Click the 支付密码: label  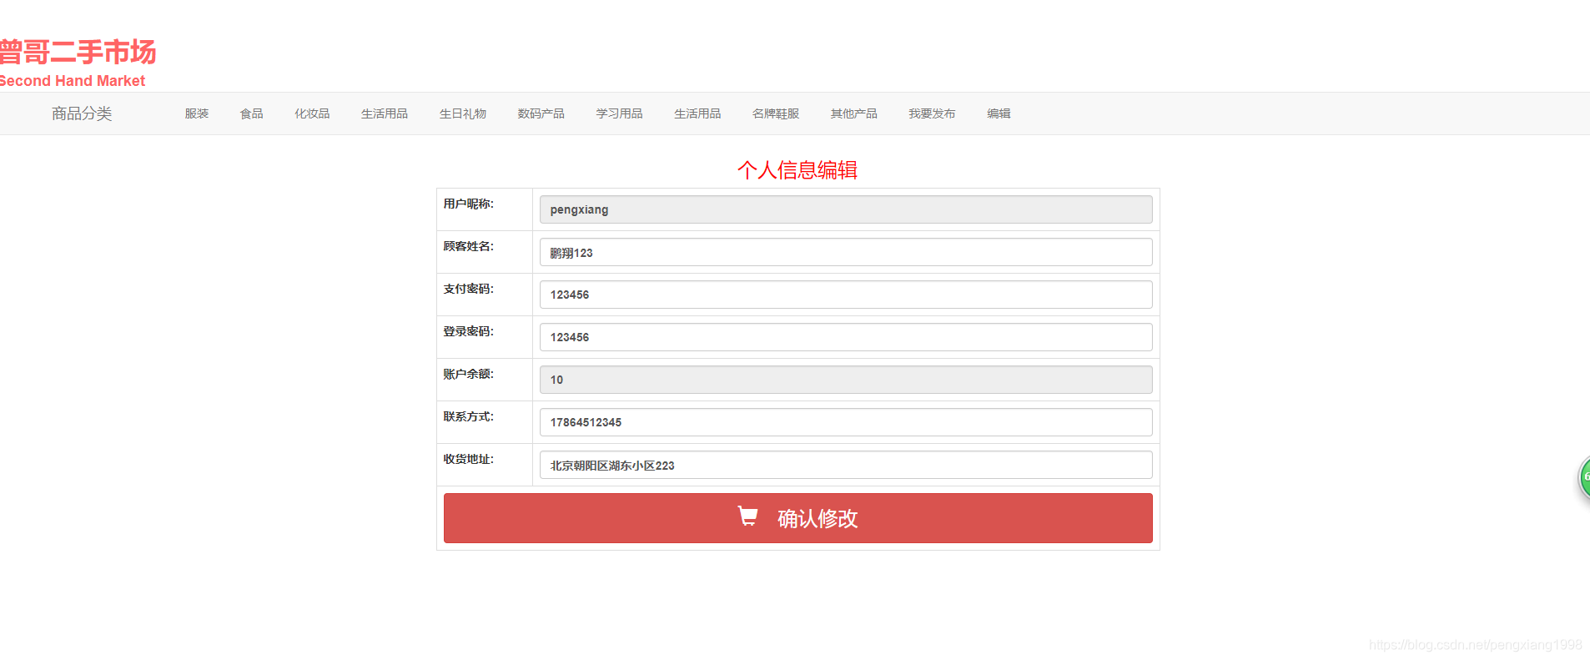(x=468, y=289)
